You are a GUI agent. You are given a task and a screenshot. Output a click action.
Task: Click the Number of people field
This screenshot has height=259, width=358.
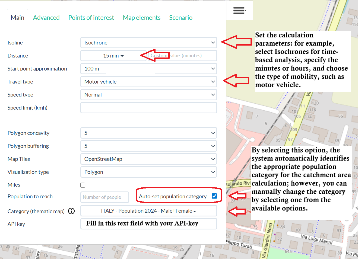click(104, 197)
